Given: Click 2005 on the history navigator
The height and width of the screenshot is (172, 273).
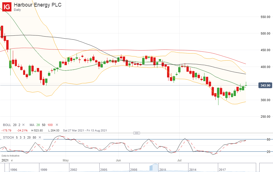Looking at the screenshot, I should (104, 170).
